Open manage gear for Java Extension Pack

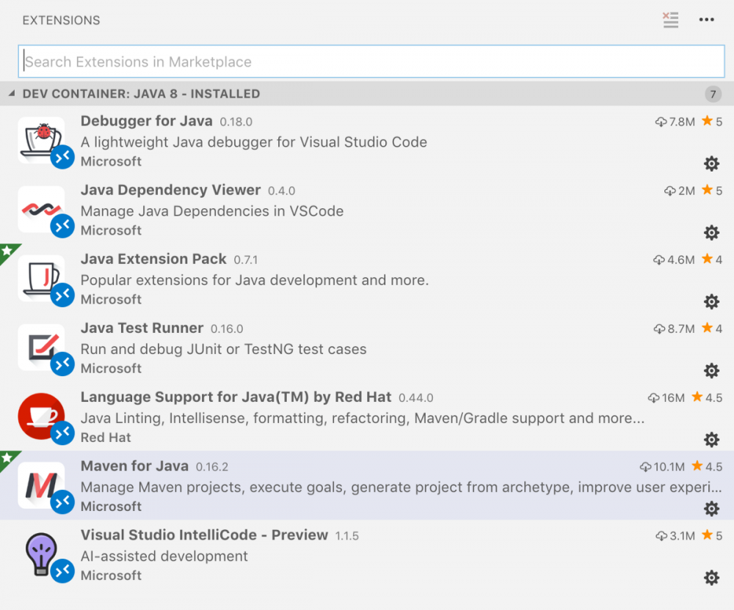pyautogui.click(x=711, y=301)
